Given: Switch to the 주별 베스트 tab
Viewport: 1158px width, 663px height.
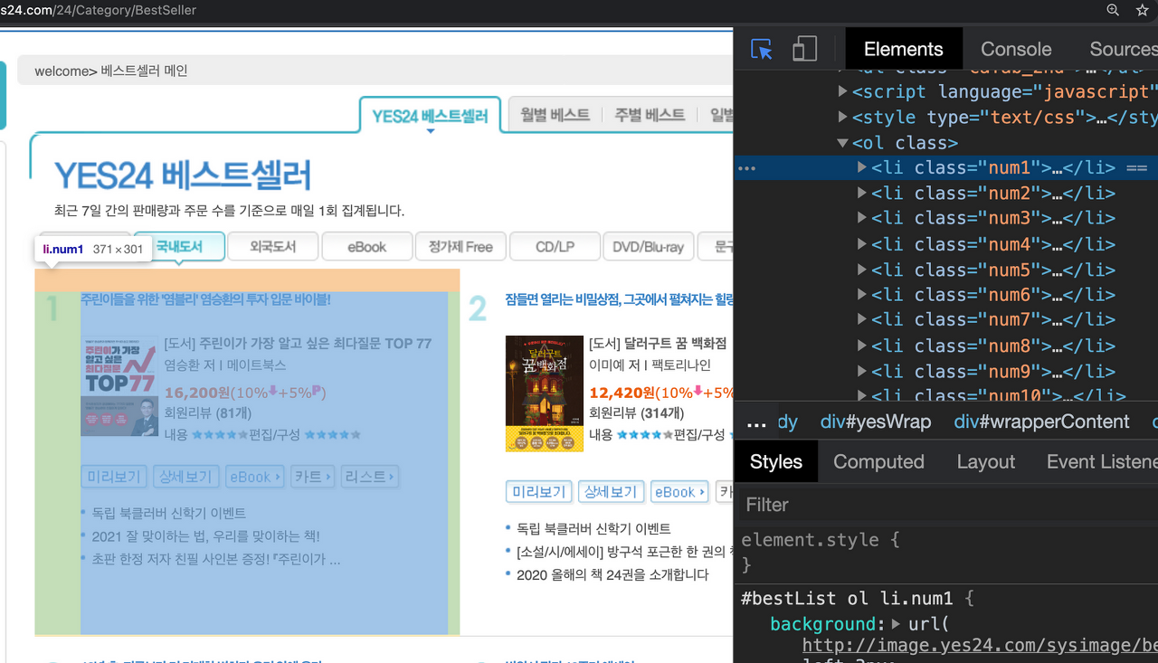Looking at the screenshot, I should 650,115.
